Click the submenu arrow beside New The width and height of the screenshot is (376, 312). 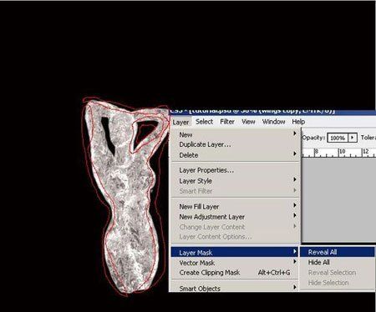point(295,133)
